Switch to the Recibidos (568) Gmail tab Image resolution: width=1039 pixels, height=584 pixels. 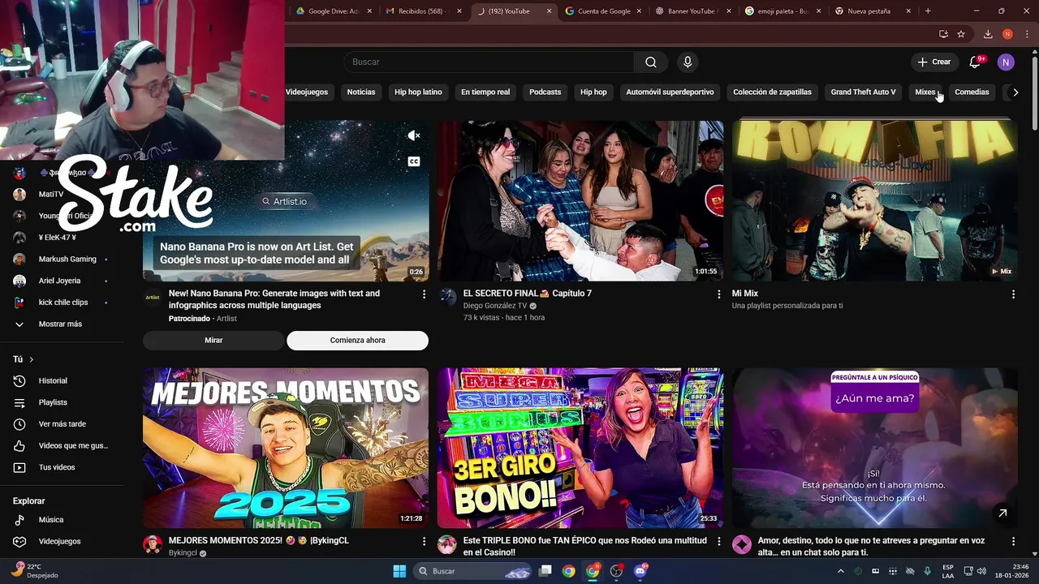[423, 11]
